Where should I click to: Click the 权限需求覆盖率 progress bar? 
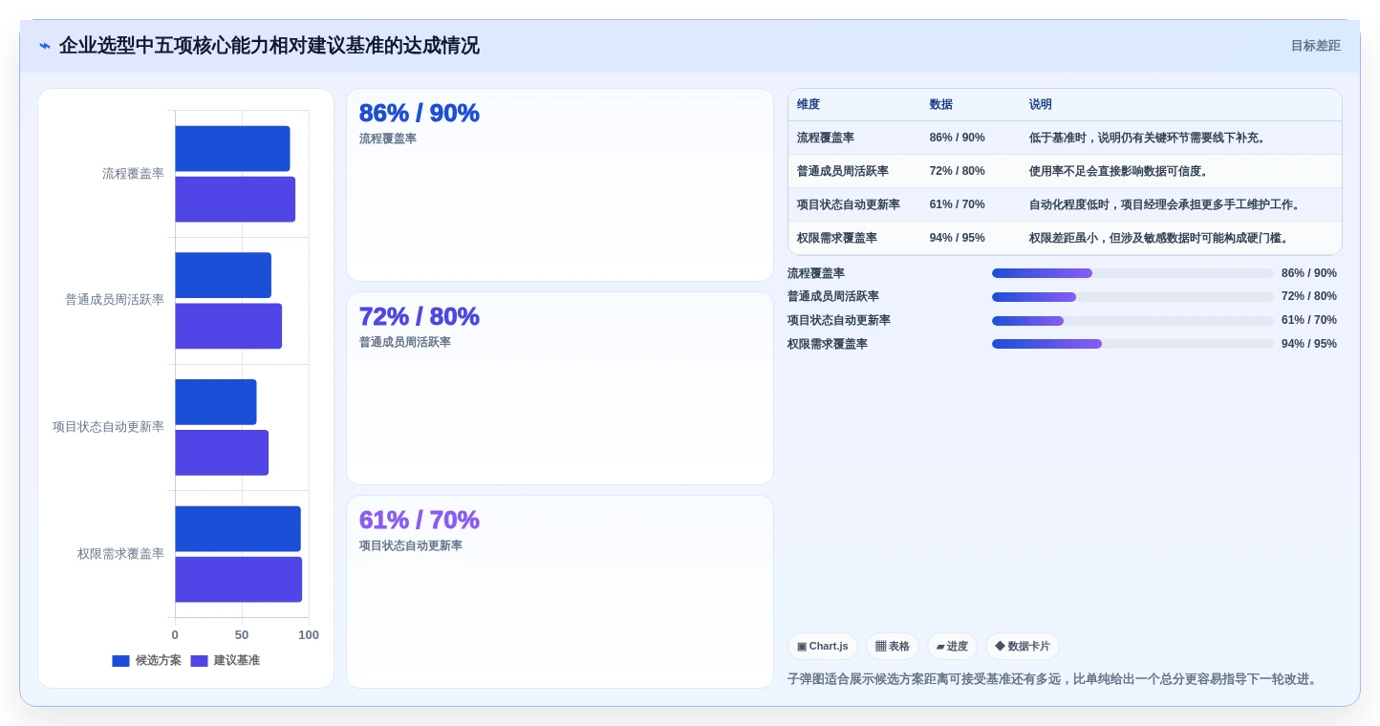(1132, 344)
